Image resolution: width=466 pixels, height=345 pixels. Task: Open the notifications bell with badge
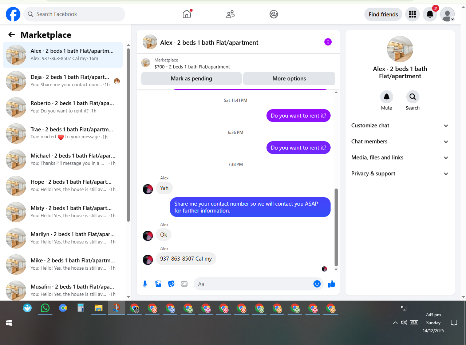click(x=430, y=14)
